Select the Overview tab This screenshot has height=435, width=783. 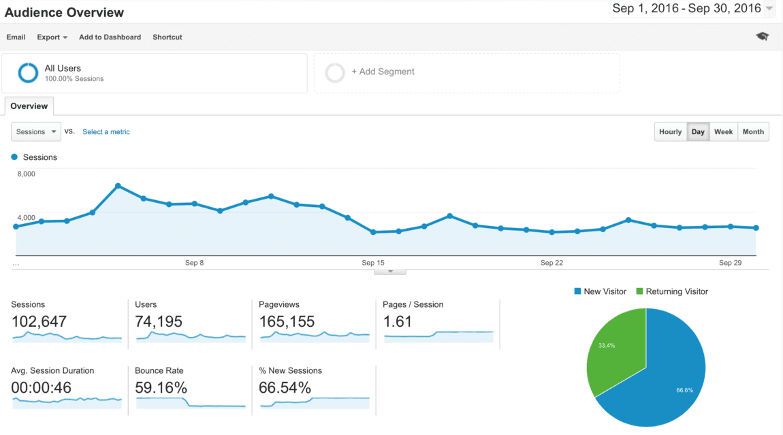pyautogui.click(x=29, y=106)
